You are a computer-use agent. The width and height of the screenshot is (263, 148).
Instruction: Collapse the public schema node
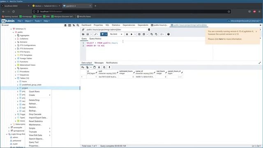tap(13, 32)
